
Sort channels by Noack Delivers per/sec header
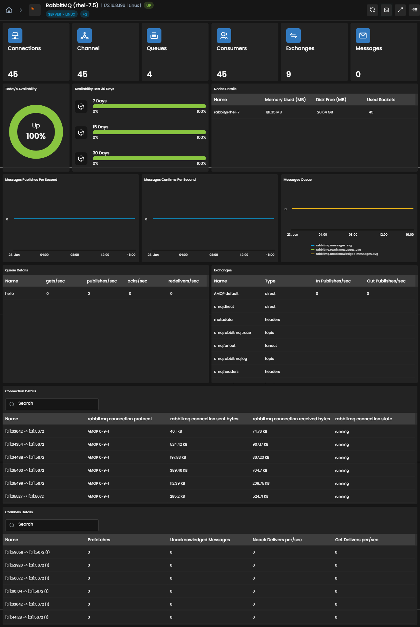tap(277, 540)
